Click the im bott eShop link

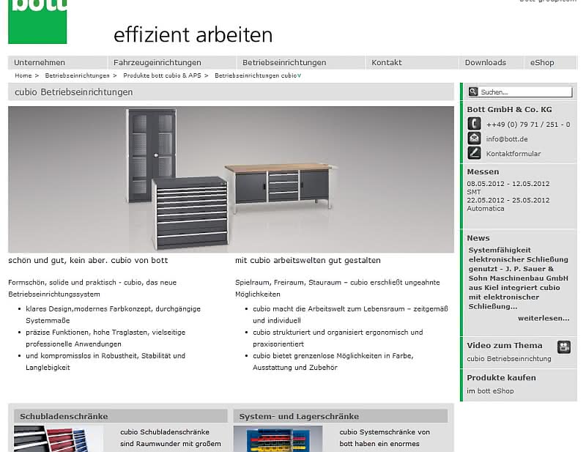click(490, 390)
